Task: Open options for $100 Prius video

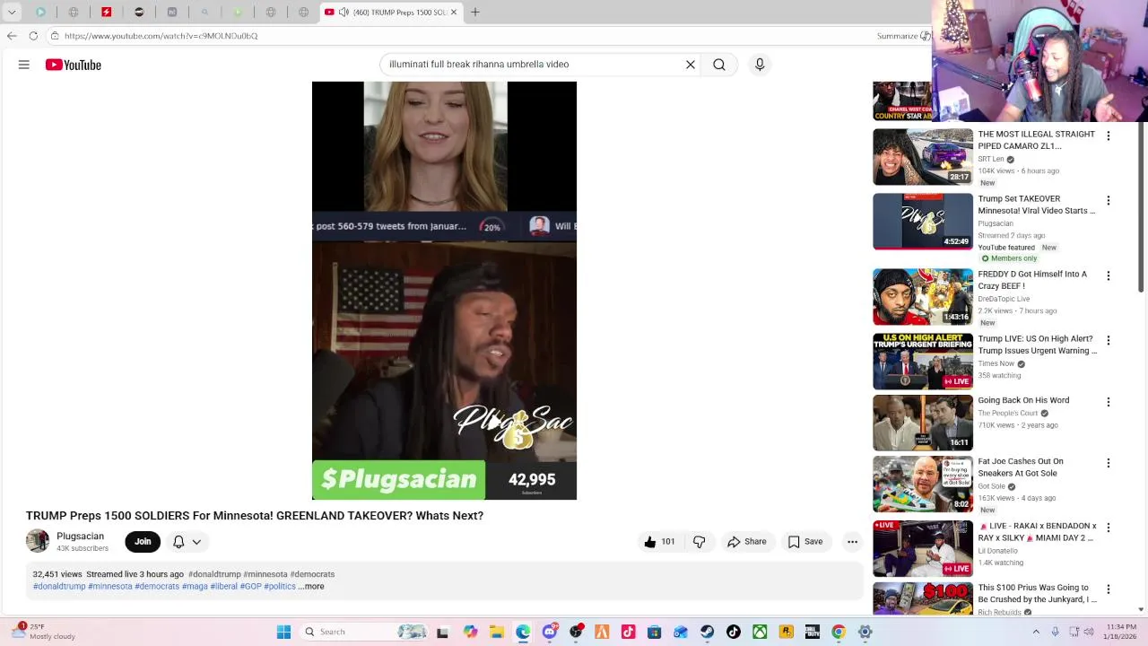Action: [x=1109, y=589]
